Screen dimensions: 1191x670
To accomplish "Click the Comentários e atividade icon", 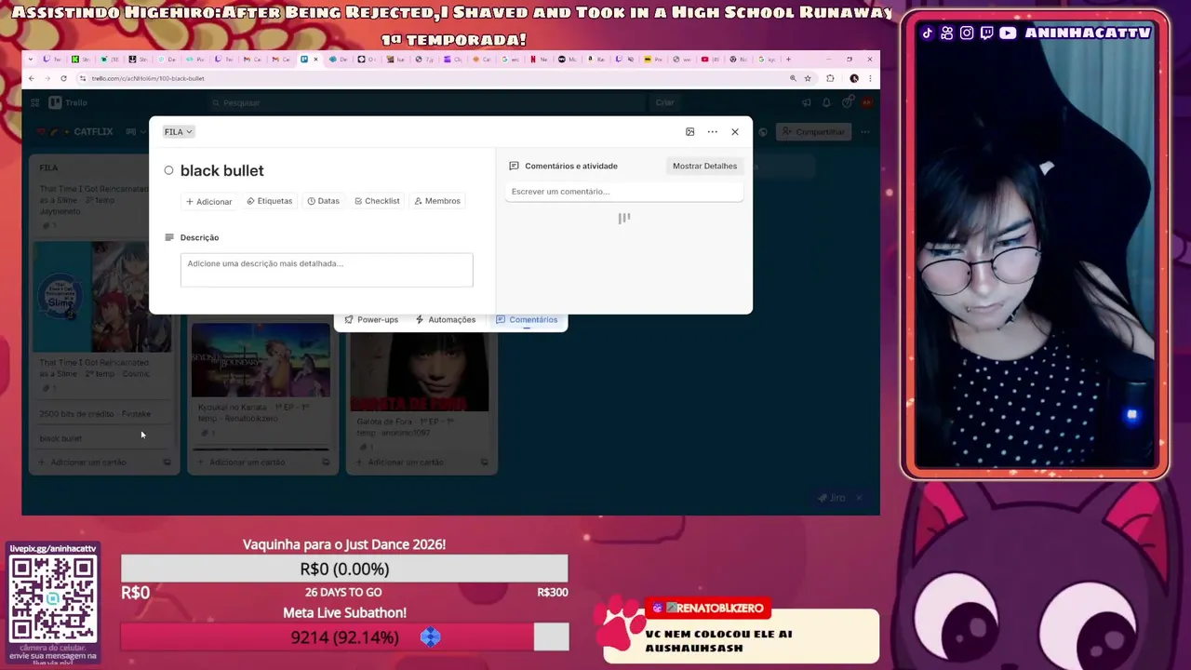I will pyautogui.click(x=514, y=166).
